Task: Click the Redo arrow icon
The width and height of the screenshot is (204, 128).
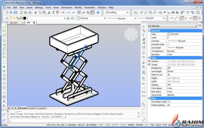Action: [73, 13]
